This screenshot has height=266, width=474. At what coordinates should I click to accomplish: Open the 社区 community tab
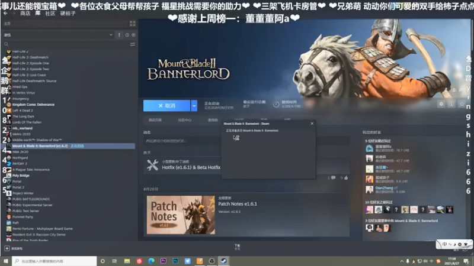pyautogui.click(x=50, y=13)
